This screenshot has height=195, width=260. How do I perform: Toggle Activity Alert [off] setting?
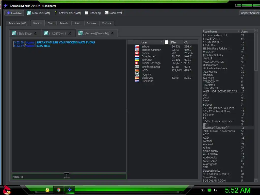pyautogui.click(x=68, y=13)
